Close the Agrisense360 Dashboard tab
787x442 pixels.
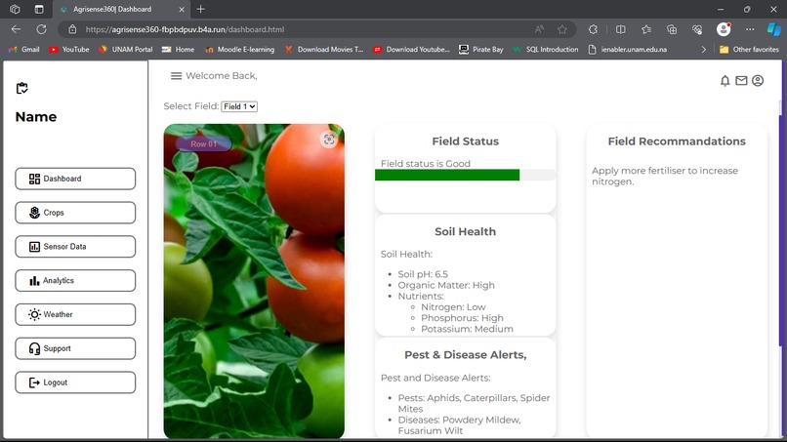tap(182, 9)
